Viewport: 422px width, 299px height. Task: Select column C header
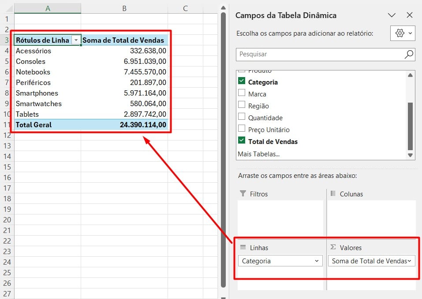(x=186, y=8)
